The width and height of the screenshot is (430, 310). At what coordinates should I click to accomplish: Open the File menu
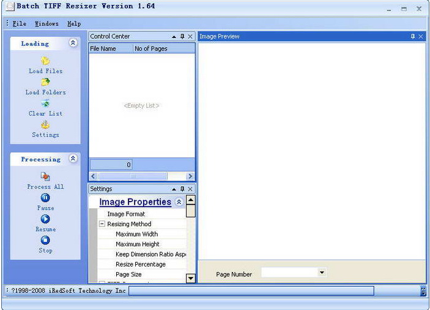click(x=20, y=24)
